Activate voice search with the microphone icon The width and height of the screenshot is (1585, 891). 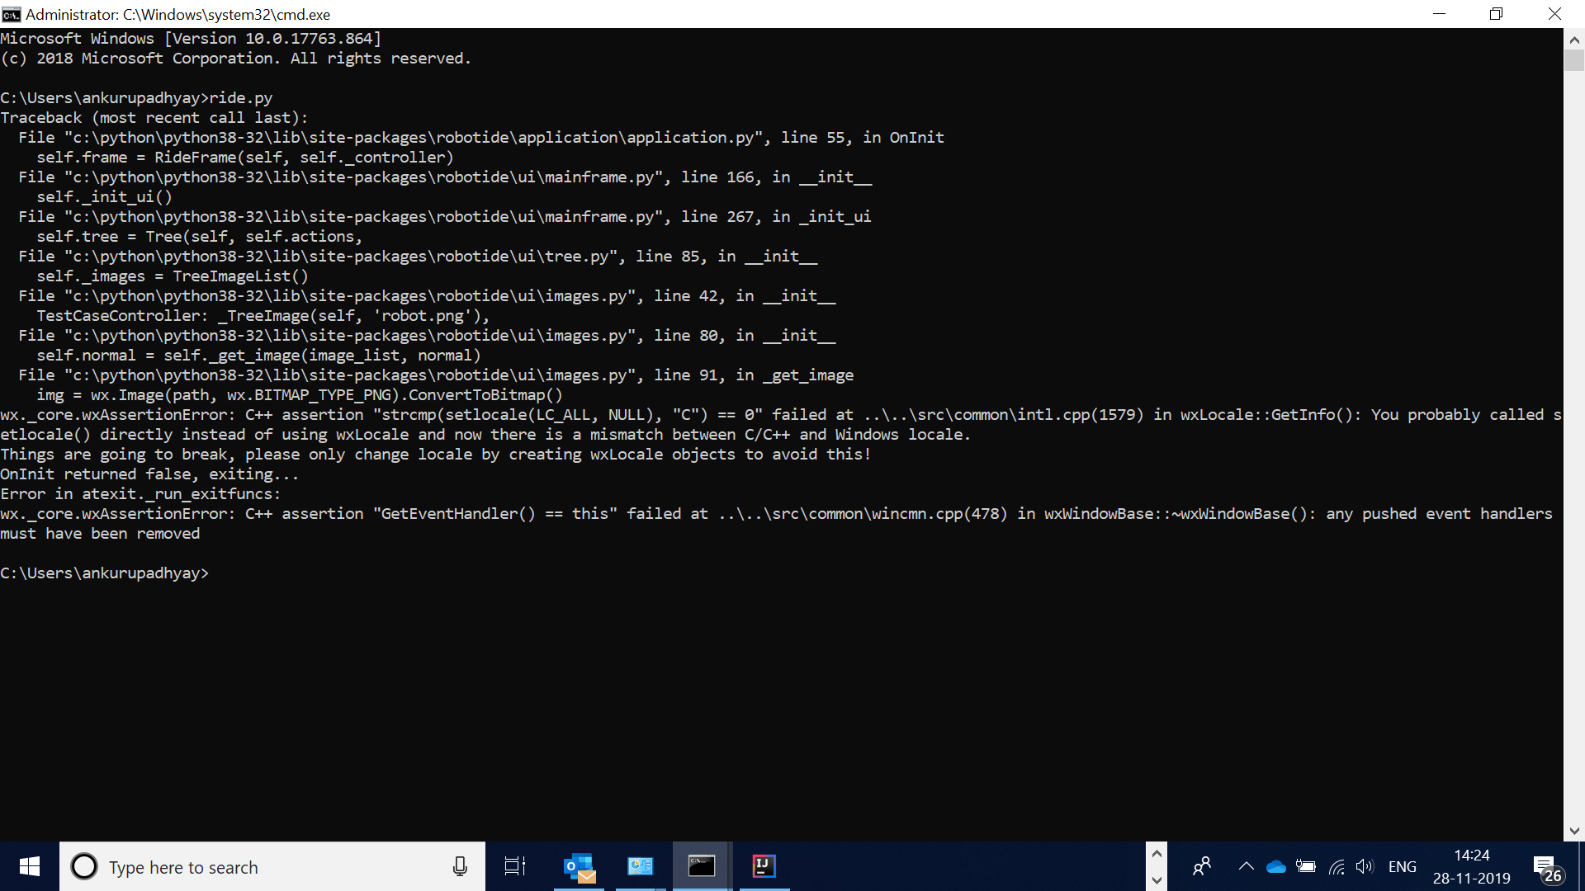click(460, 866)
